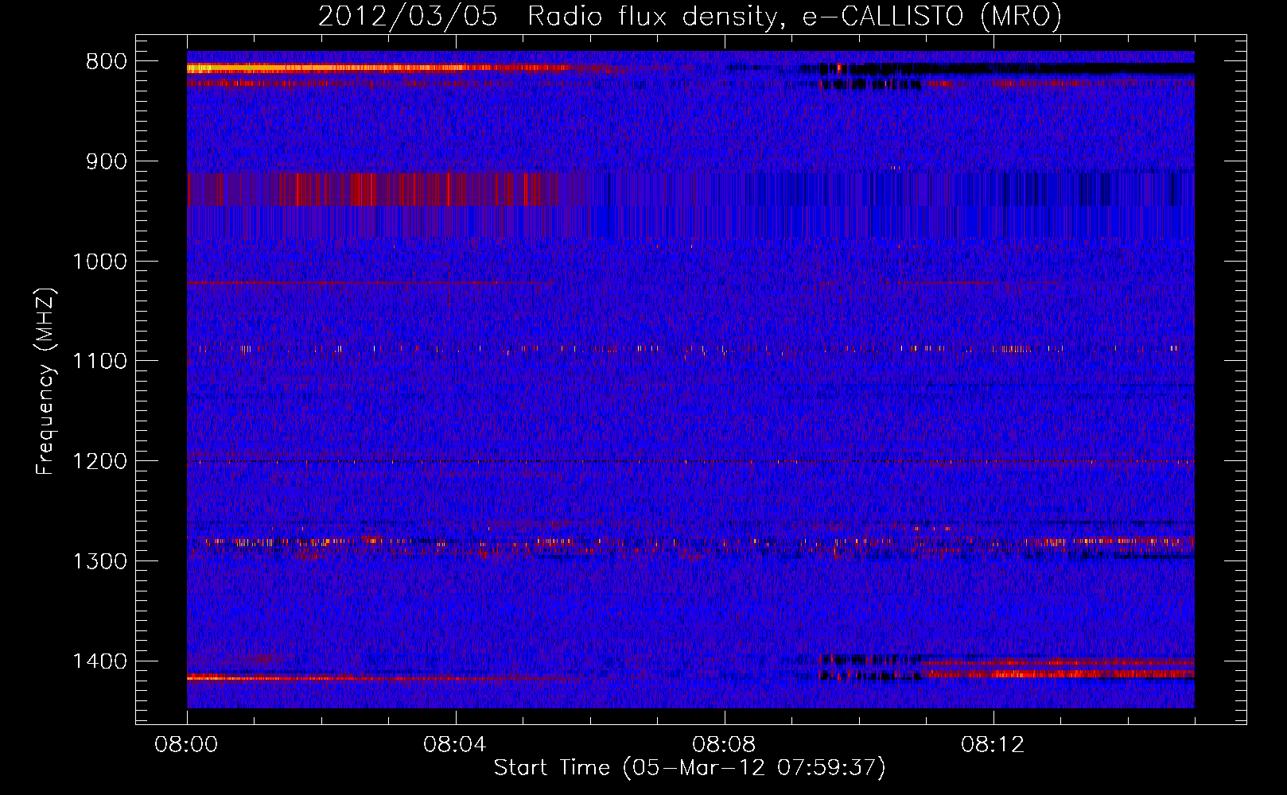
Task: Click the 'Frequency (MHZ)' axis label
Action: click(x=46, y=381)
